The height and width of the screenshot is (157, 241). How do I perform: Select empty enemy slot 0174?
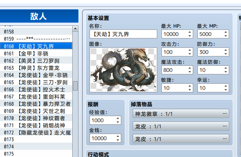point(36,147)
